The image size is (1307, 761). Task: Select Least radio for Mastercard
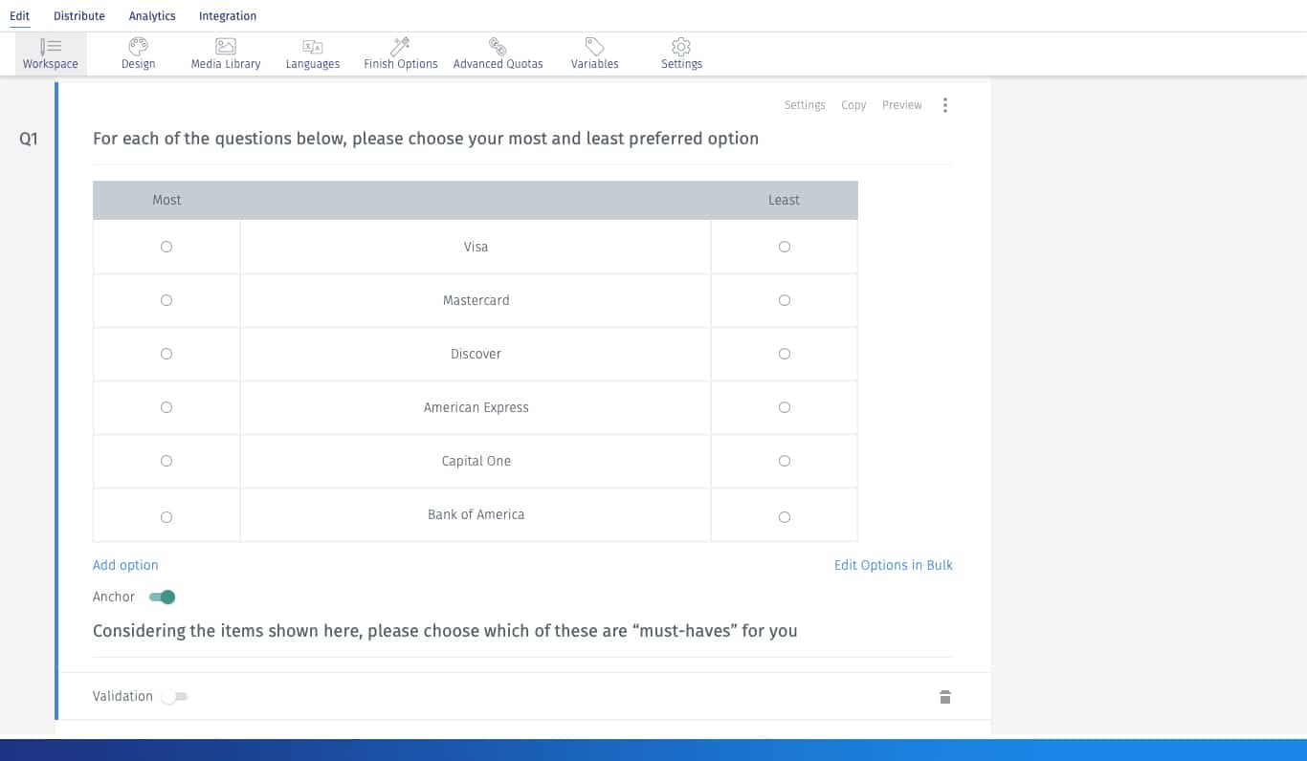(785, 300)
